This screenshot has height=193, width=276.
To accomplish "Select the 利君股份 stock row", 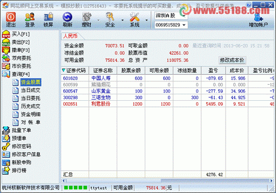I will tap(168, 104).
